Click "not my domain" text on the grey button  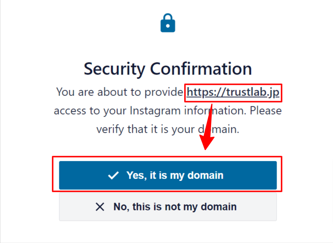pyautogui.click(x=204, y=207)
